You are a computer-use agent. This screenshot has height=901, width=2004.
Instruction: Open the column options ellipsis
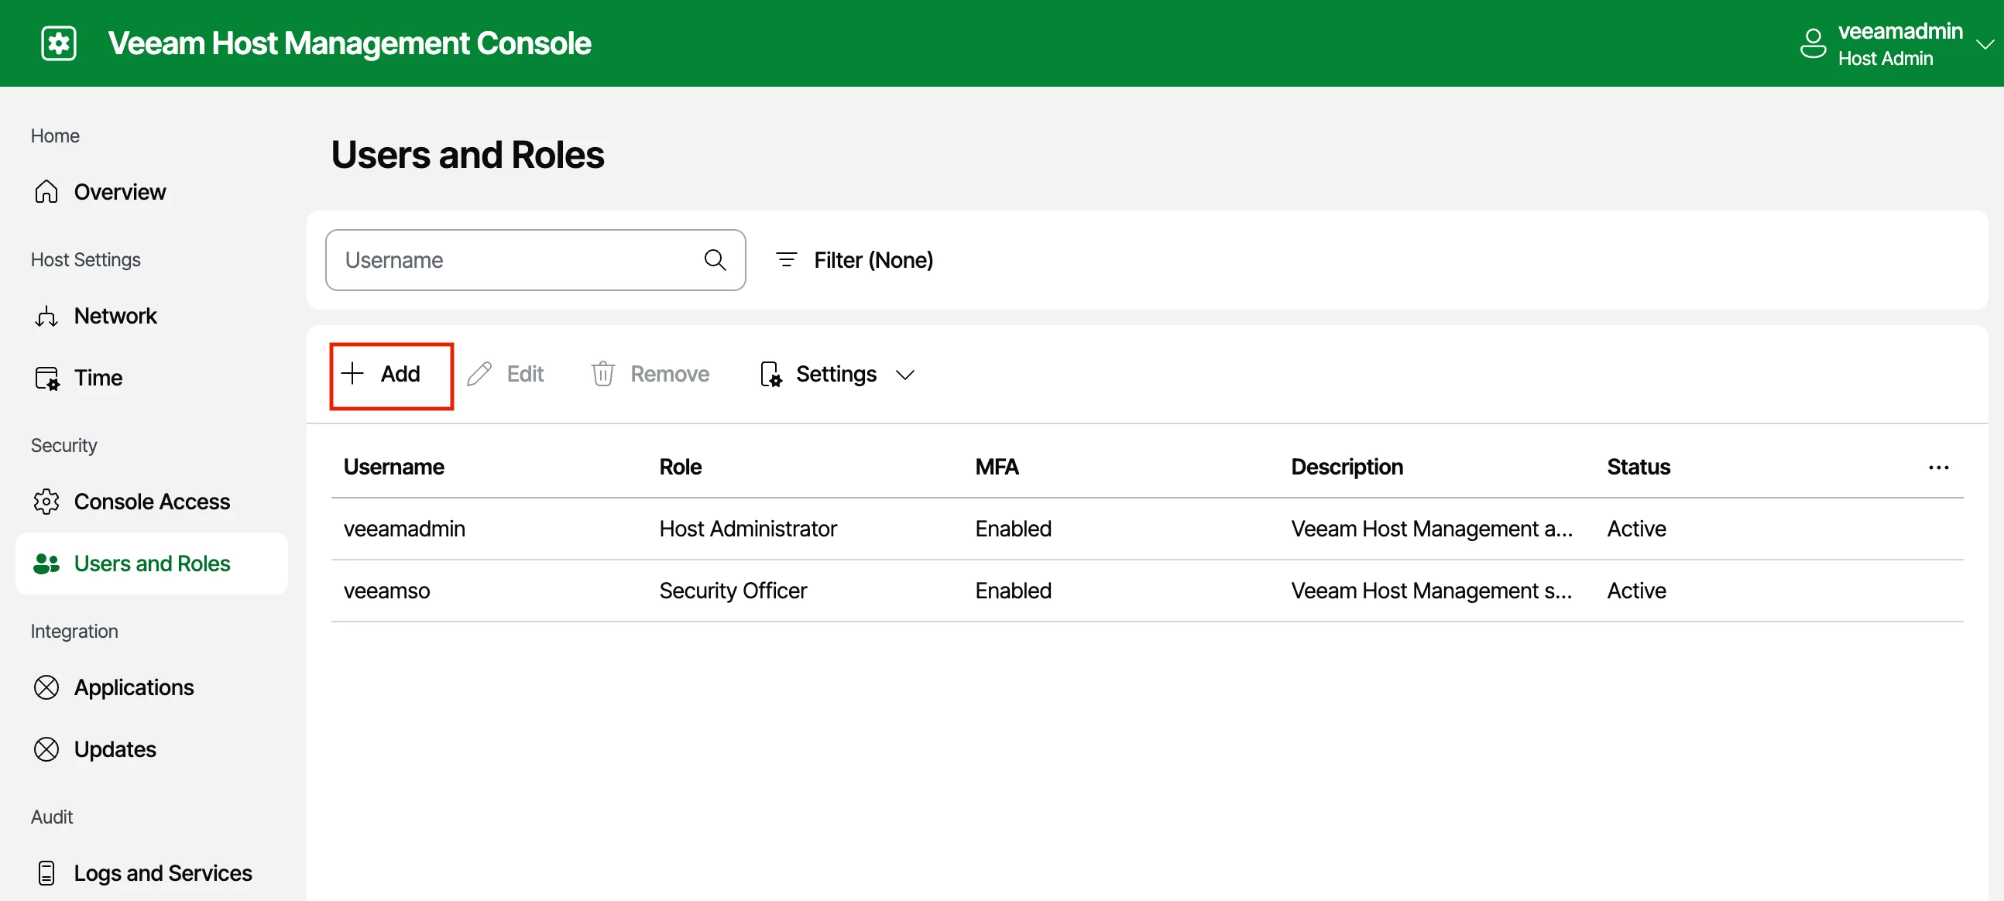[x=1939, y=468]
